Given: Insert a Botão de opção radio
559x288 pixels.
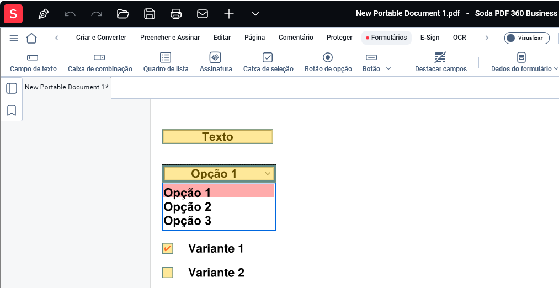Looking at the screenshot, I should 328,62.
